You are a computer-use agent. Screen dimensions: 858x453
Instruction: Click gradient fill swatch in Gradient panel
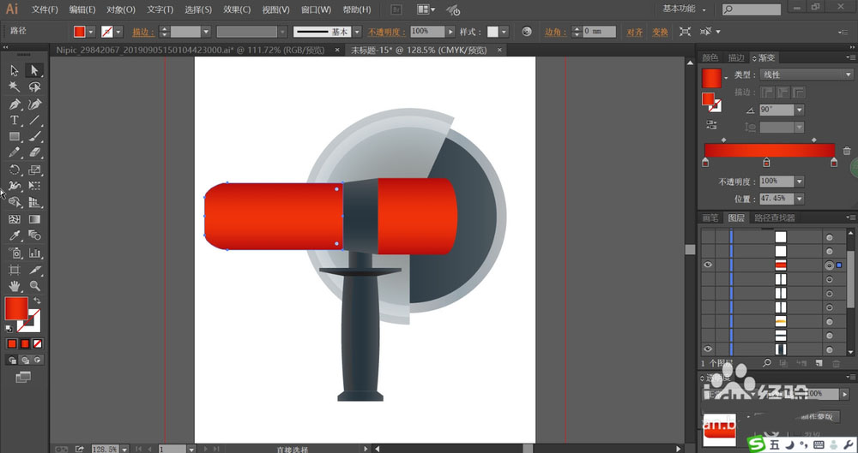click(711, 78)
